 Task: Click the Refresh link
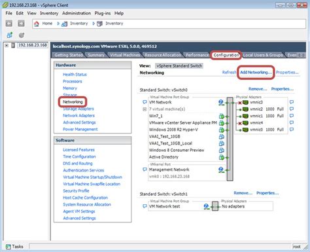click(229, 72)
